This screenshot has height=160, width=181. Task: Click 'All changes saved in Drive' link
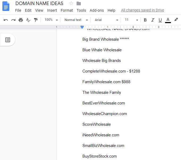click(x=142, y=10)
